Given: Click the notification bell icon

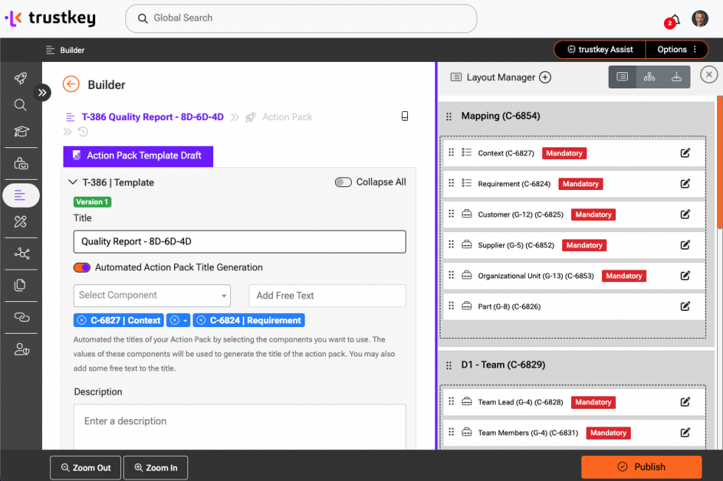Looking at the screenshot, I should pyautogui.click(x=674, y=20).
